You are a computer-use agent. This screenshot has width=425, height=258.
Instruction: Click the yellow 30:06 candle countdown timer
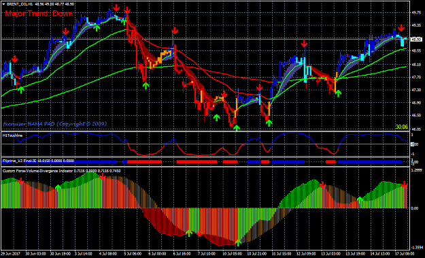coord(401,127)
